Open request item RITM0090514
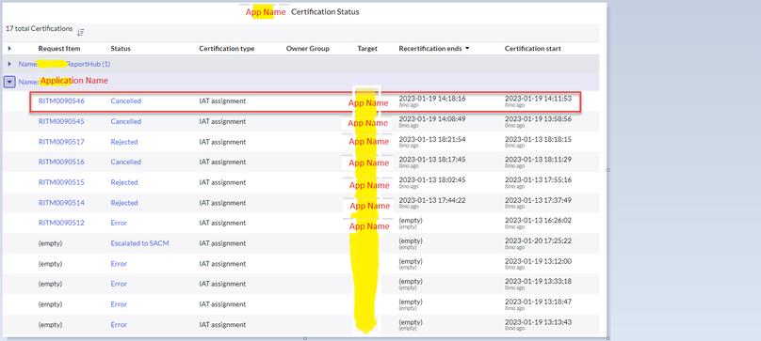Screen dimensions: 761x341 tap(61, 203)
